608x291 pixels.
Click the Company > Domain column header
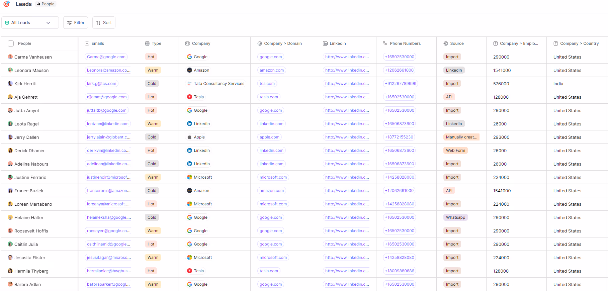tap(283, 43)
